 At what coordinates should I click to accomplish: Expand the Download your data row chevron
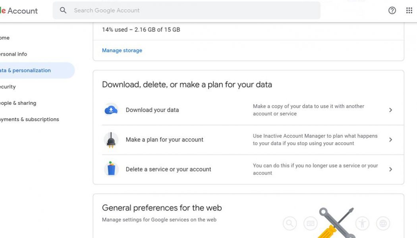pyautogui.click(x=390, y=110)
